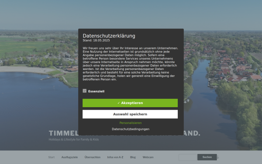Screen dimensions: 262x164
Task: Go to Ausflugsziele in the navigation
Action: click(x=69, y=157)
